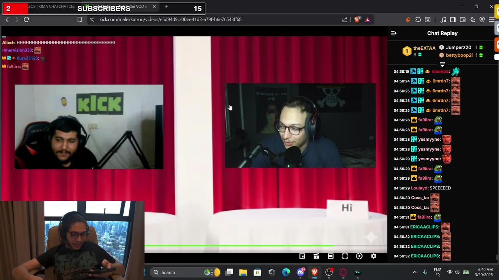Click the daamp3 username in chat
Image resolution: width=499 pixels, height=280 pixels.
click(441, 72)
